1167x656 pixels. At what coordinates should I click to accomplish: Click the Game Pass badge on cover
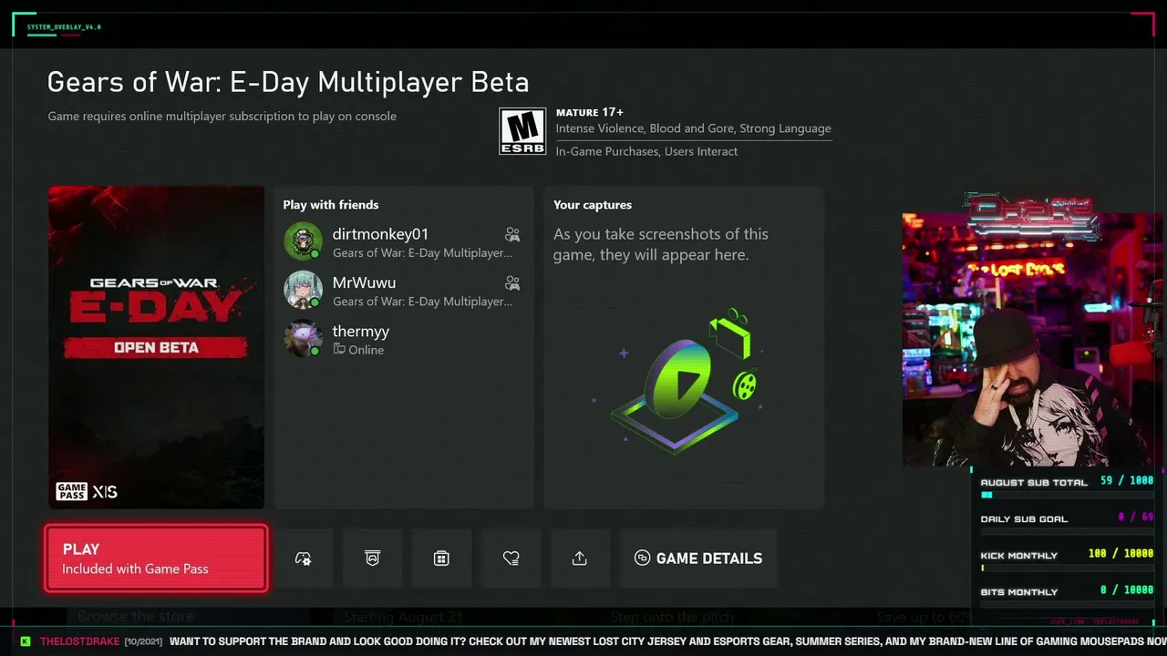tap(71, 492)
